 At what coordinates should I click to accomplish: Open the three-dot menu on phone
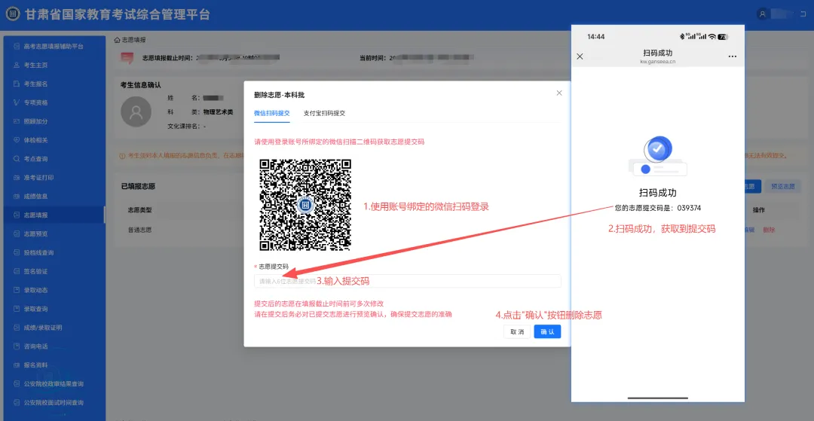click(x=732, y=56)
